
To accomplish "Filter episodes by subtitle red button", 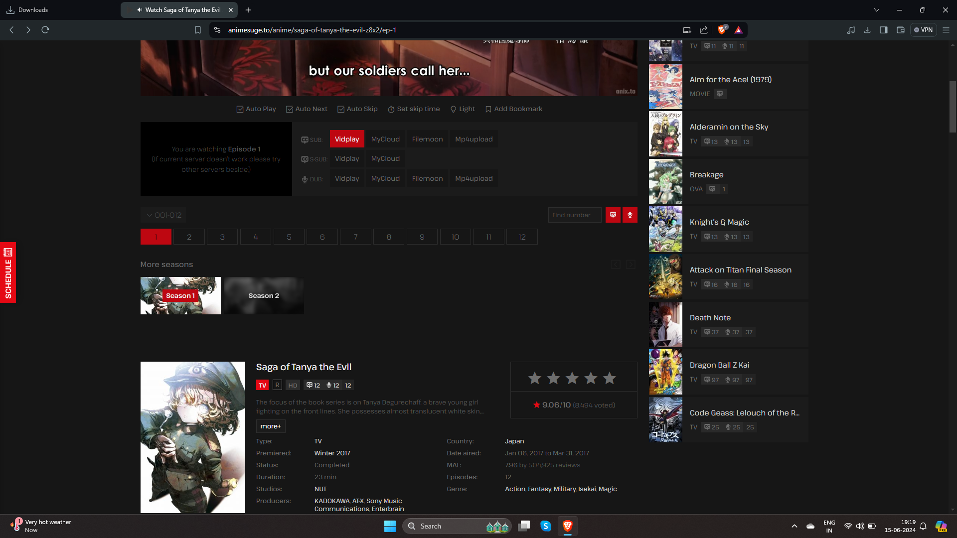I will tap(613, 215).
